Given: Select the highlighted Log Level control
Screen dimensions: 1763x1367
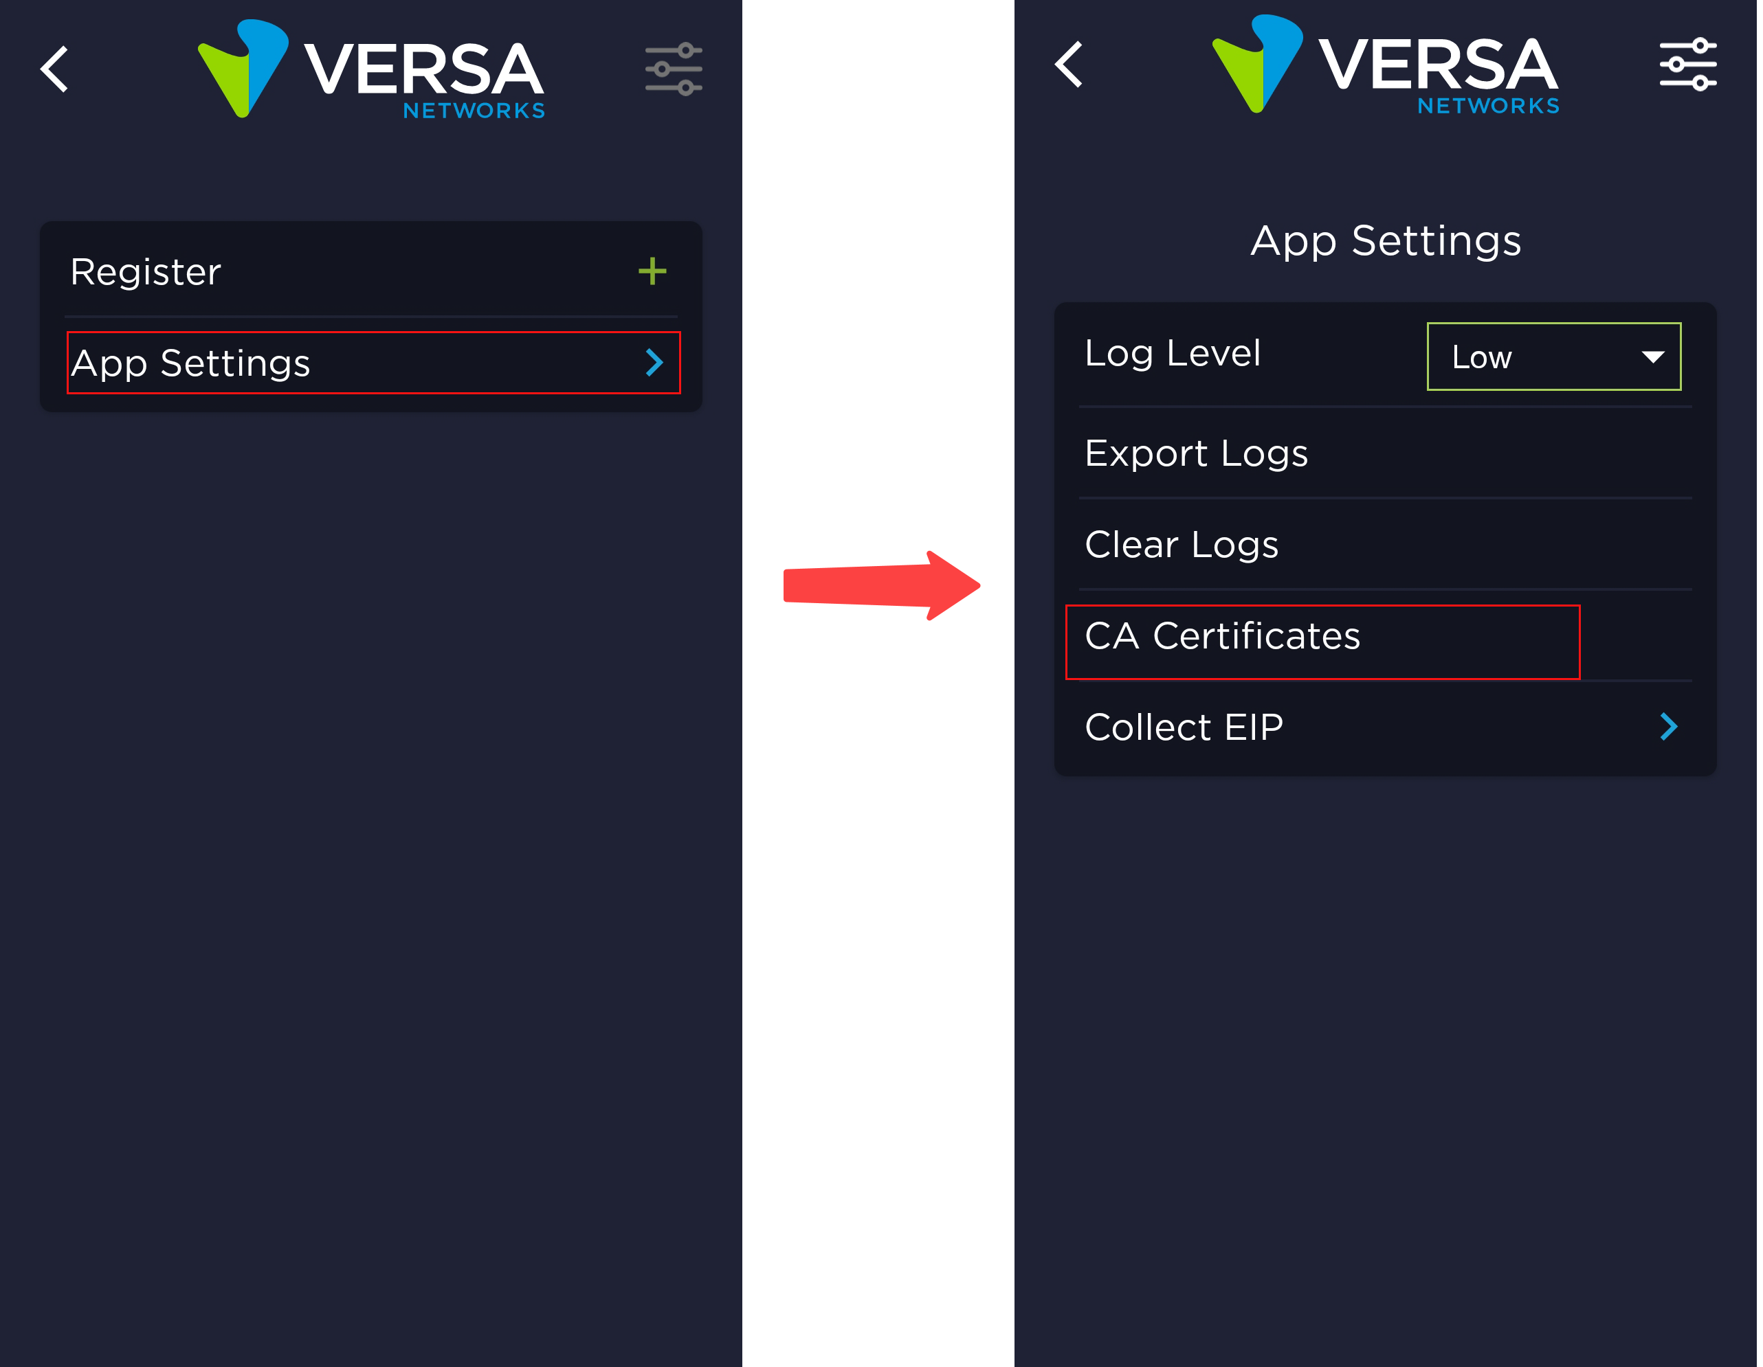Looking at the screenshot, I should [x=1554, y=356].
